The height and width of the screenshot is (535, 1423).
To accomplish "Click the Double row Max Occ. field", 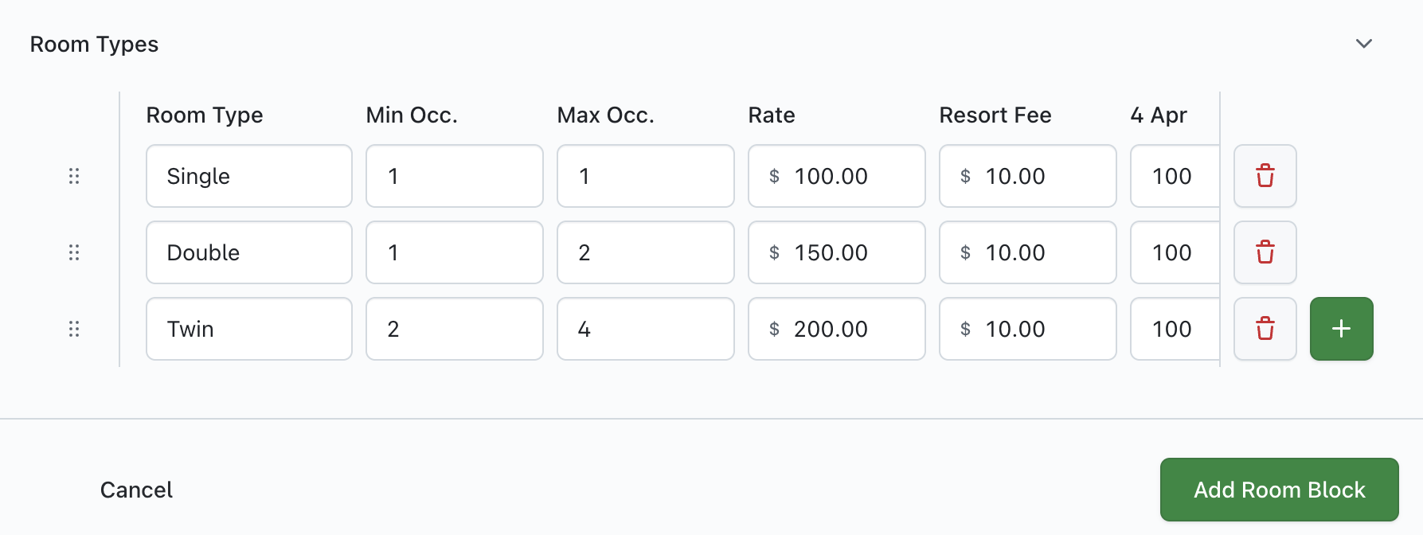I will (645, 252).
